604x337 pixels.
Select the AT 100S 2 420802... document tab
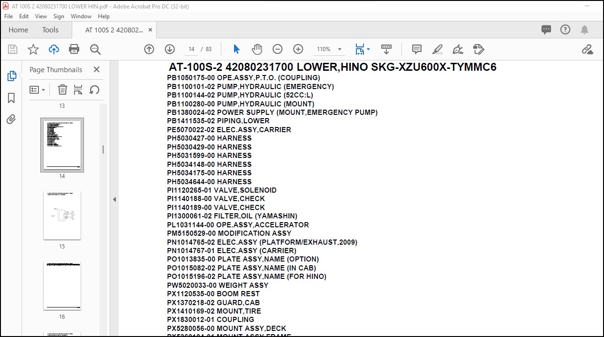(114, 30)
